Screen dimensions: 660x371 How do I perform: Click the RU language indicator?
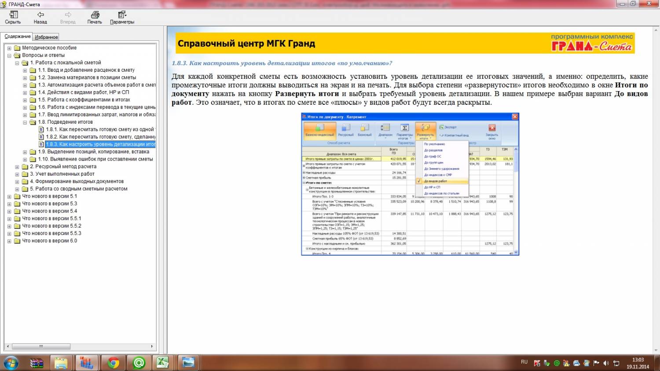click(524, 362)
